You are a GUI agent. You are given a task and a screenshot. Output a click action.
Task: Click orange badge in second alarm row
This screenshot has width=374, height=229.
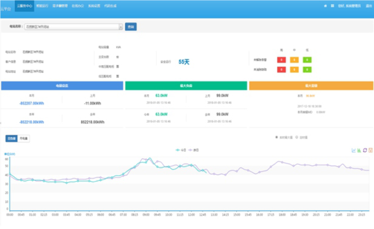tap(294, 70)
